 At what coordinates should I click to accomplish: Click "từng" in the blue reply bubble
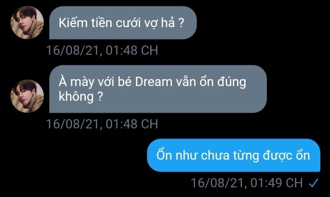coord(246,156)
